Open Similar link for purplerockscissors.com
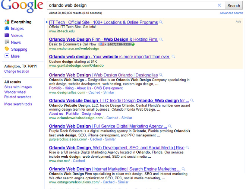The width and height of the screenshot is (246, 189). pos(110,139)
